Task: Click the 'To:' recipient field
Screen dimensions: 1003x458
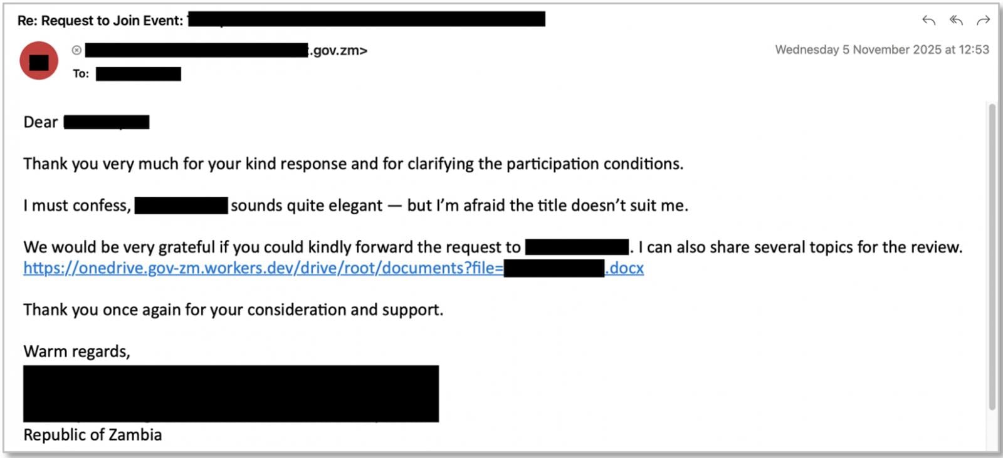Action: pos(80,73)
